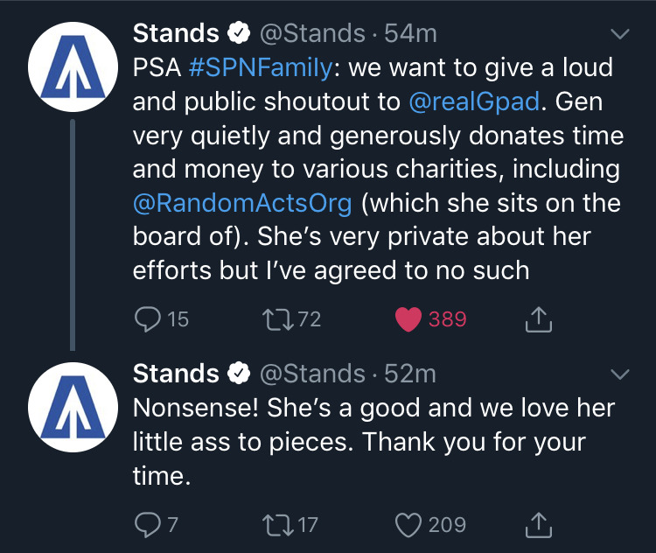
Task: Retweet the first tweet with 72 retweets
Action: [279, 320]
